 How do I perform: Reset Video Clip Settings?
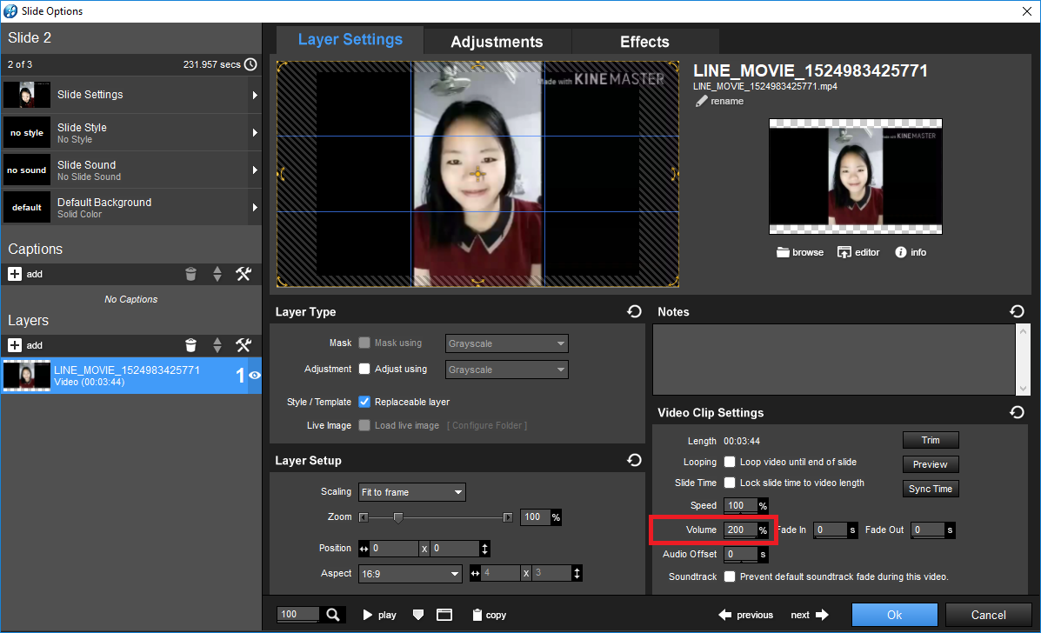tap(1017, 412)
